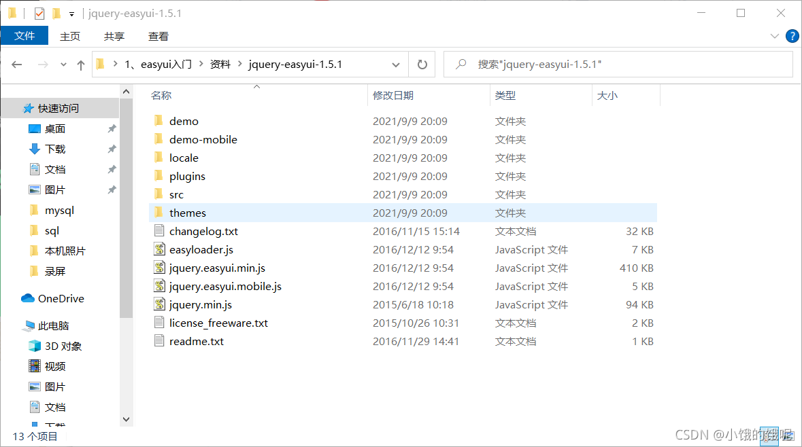The height and width of the screenshot is (447, 802).
Task: Expand the ribbon with the chevron
Action: pos(774,36)
